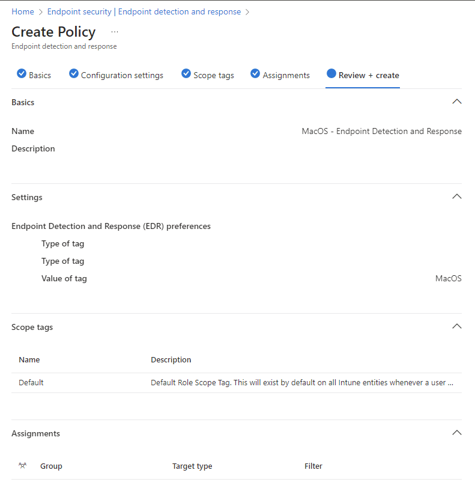Follow the Home breadcrumb link
The width and height of the screenshot is (475, 482).
click(x=23, y=11)
